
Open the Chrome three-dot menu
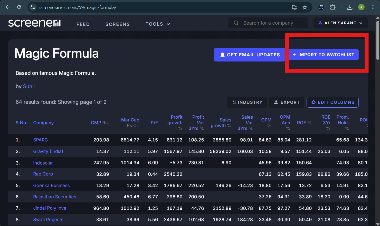coord(373,7)
